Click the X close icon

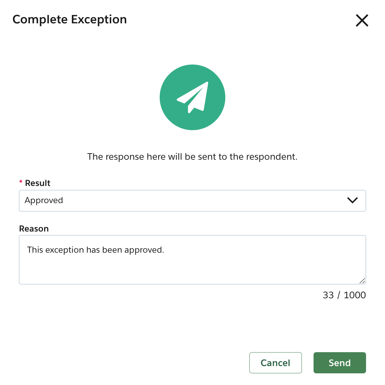pyautogui.click(x=362, y=21)
